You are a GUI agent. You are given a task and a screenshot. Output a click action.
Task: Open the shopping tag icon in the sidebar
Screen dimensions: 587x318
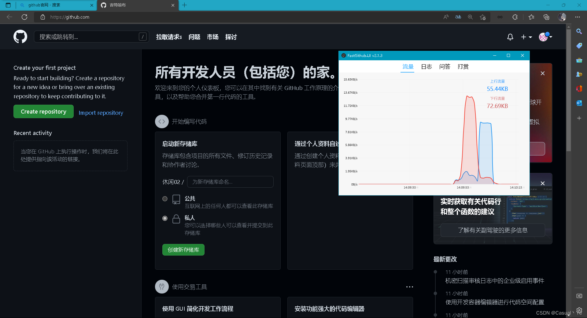[x=579, y=46]
